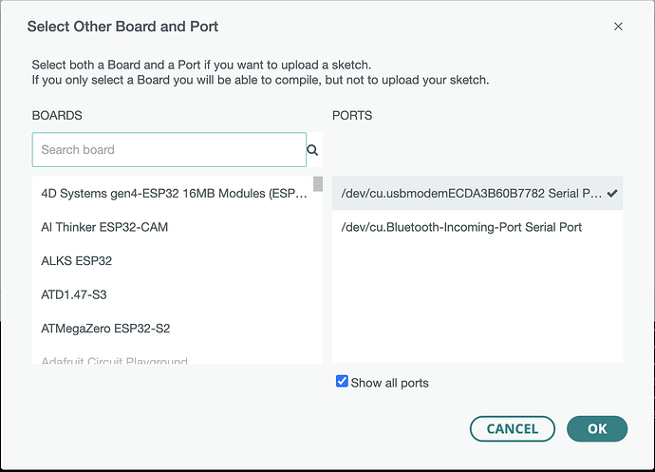Select the Bluetooth-Incoming-Port serial port
This screenshot has width=655, height=472.
click(x=461, y=227)
